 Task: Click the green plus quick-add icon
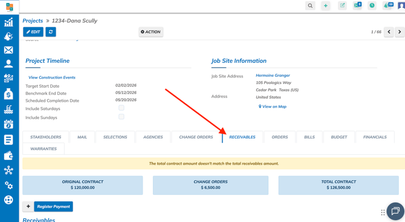[326, 5]
